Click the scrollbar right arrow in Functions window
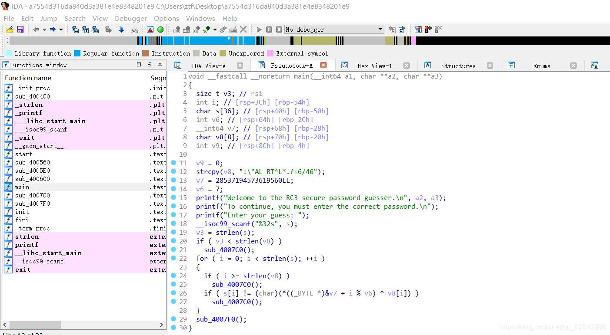This screenshot has width=610, height=335. pyautogui.click(x=161, y=325)
